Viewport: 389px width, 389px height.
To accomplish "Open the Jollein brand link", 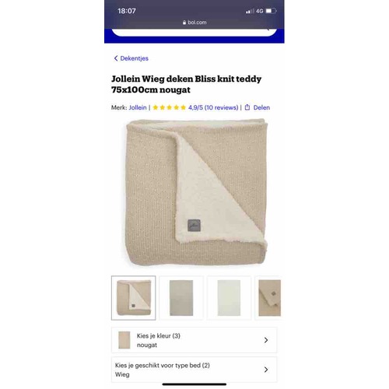I will tap(138, 107).
